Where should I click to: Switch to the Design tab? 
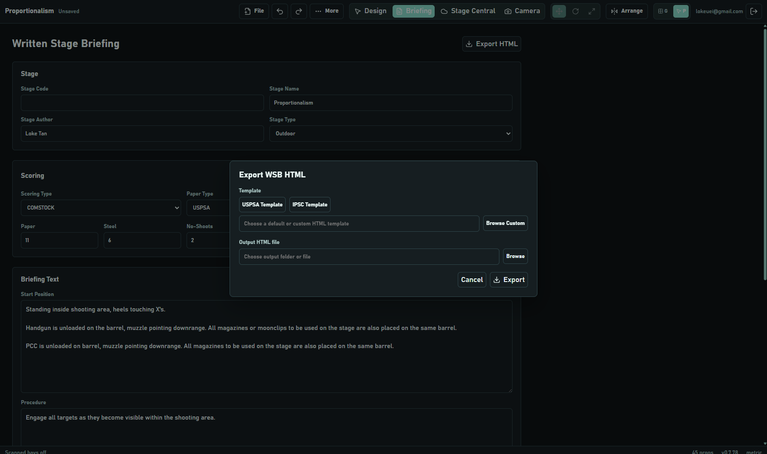[x=370, y=11]
